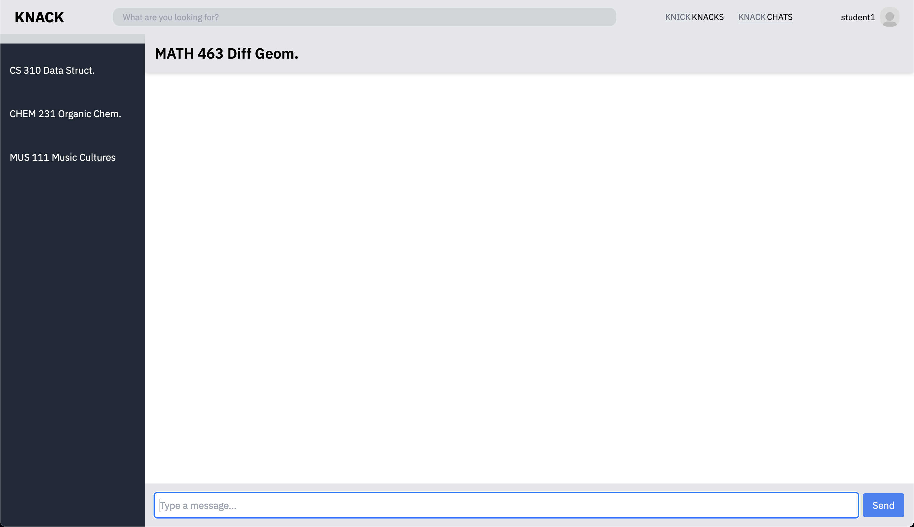Click top bar space between CHATS and student1
914x527 pixels.
point(816,17)
